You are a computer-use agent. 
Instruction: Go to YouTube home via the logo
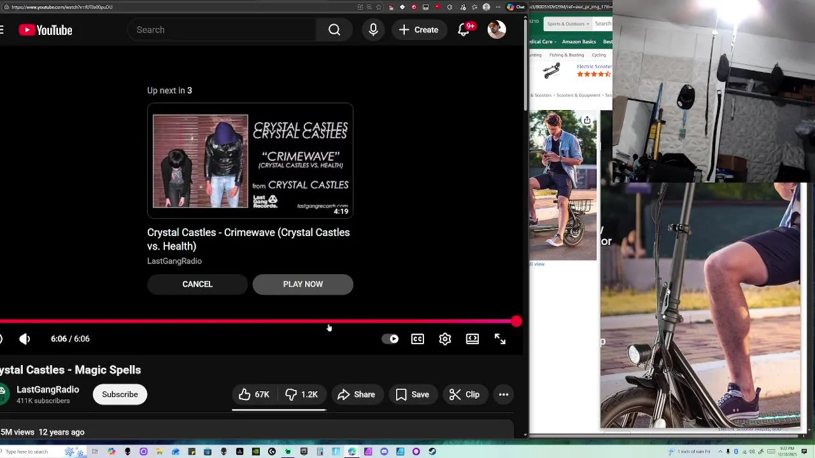click(x=45, y=30)
